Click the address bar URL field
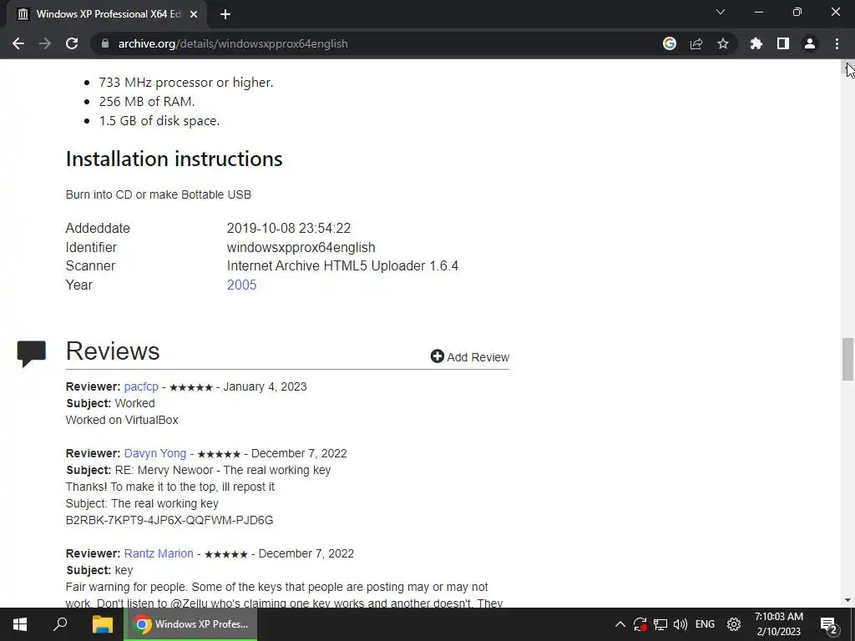This screenshot has height=641, width=855. 377,43
